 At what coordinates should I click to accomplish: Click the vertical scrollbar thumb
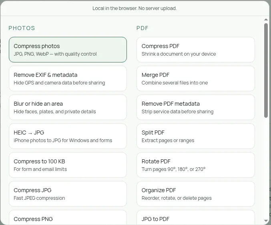[266, 70]
